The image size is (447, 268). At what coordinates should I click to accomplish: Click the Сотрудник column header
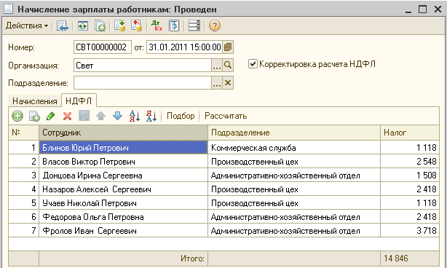click(123, 133)
